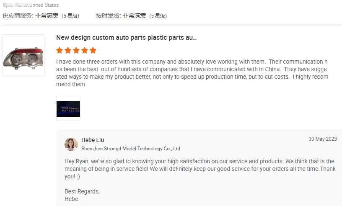Open the 'New design custom auto parts' title
This screenshot has width=342, height=206.
[127, 38]
